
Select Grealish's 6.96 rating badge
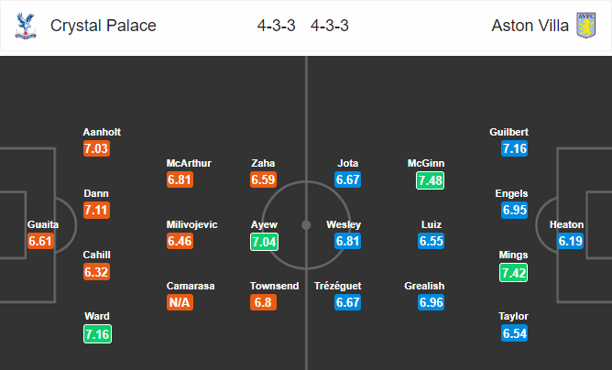431,302
